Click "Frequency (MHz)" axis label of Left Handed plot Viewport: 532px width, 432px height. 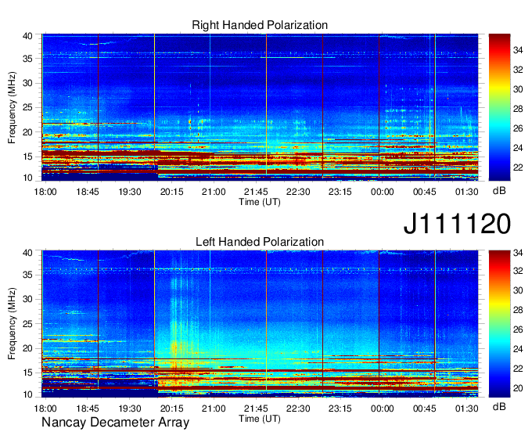tap(12, 324)
